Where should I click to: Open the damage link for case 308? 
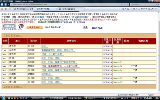point(51,58)
